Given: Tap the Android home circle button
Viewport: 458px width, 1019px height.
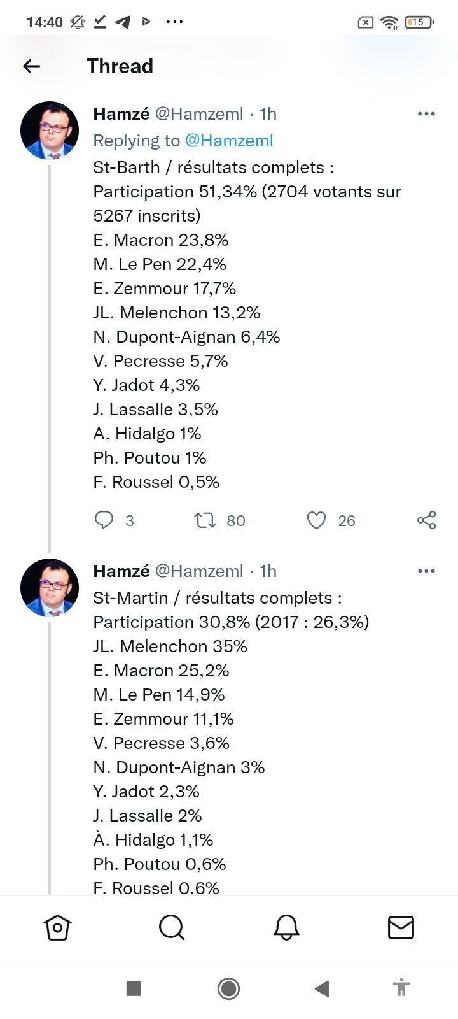Looking at the screenshot, I should click(x=228, y=988).
